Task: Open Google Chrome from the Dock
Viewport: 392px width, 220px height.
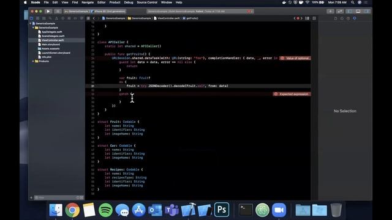Action: [72, 210]
